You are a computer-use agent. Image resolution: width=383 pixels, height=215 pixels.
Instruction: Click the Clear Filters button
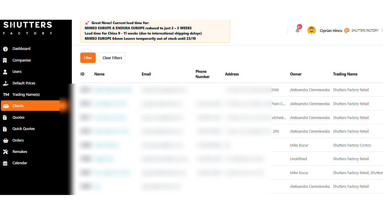click(112, 58)
